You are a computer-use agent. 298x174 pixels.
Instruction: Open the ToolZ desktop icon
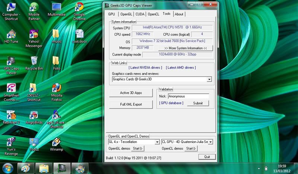click(34, 144)
